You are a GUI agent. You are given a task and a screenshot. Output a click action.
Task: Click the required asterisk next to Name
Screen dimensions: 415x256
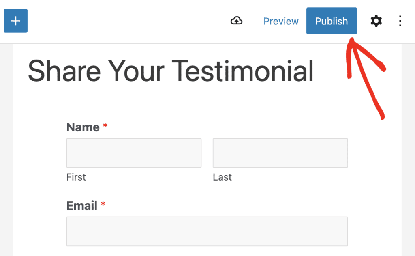coord(105,127)
